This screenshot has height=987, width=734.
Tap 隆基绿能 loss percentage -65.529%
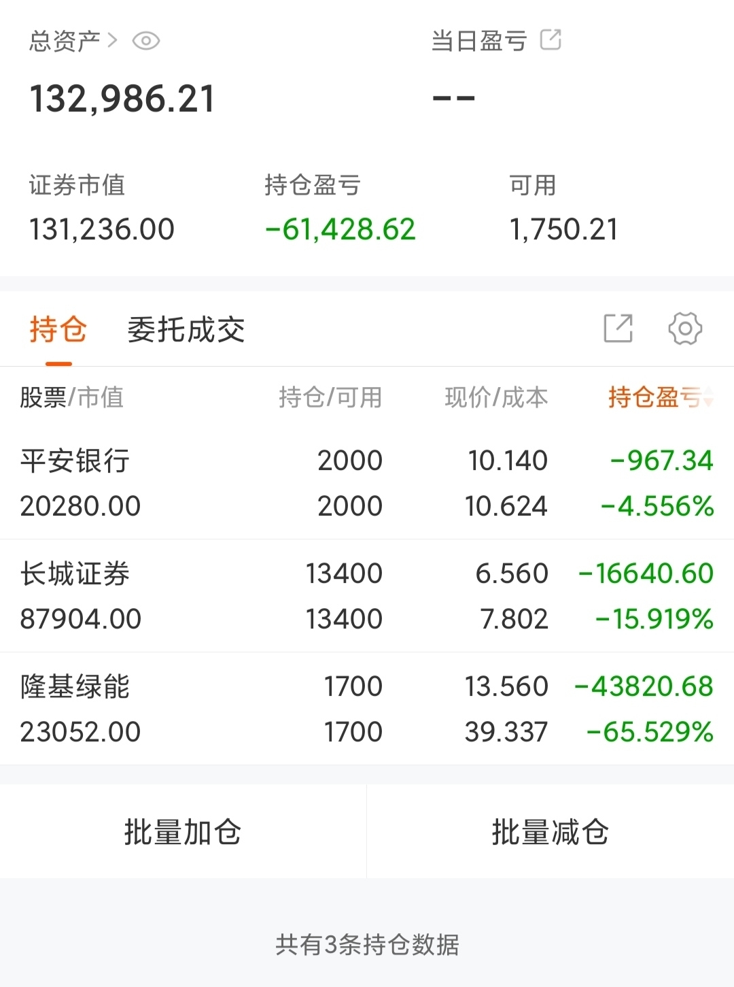[650, 732]
